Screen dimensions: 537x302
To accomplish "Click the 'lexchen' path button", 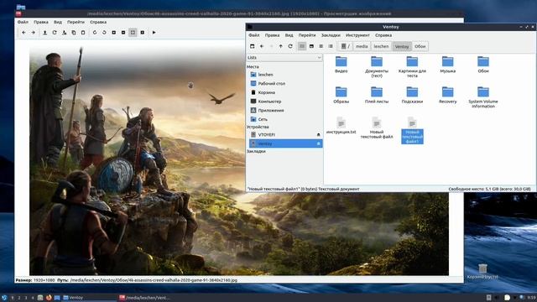I will pos(381,46).
